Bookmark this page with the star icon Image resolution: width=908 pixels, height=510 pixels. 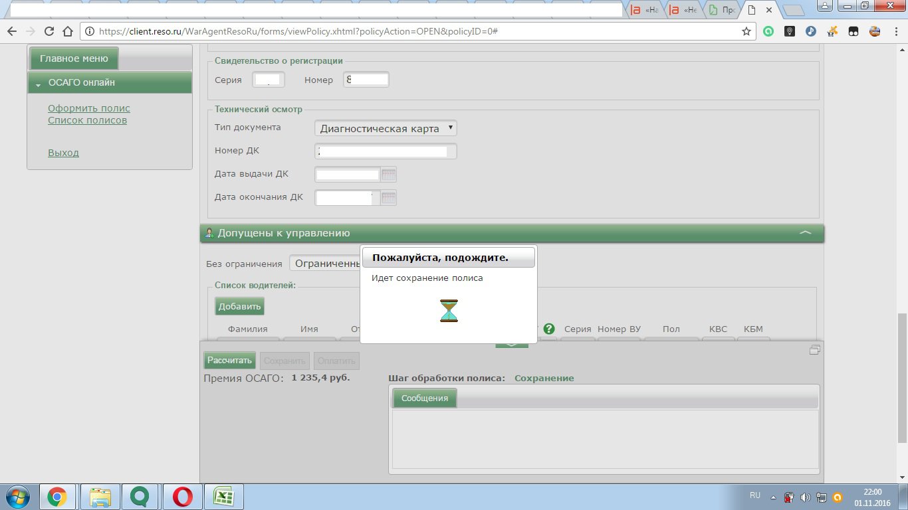[x=746, y=31]
